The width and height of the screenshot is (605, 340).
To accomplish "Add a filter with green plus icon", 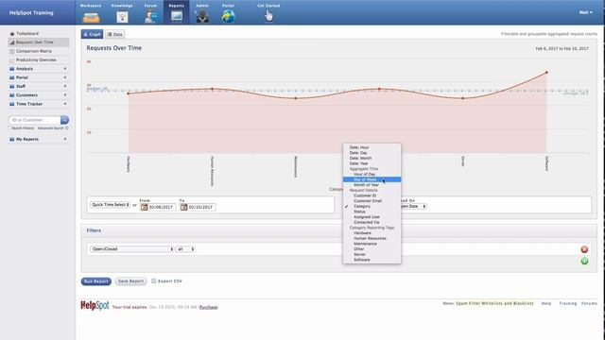I will click(x=584, y=262).
